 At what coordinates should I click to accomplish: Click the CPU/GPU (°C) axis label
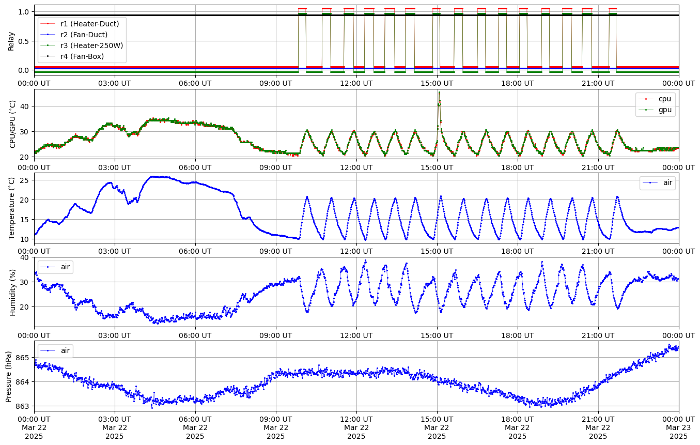[x=13, y=124]
